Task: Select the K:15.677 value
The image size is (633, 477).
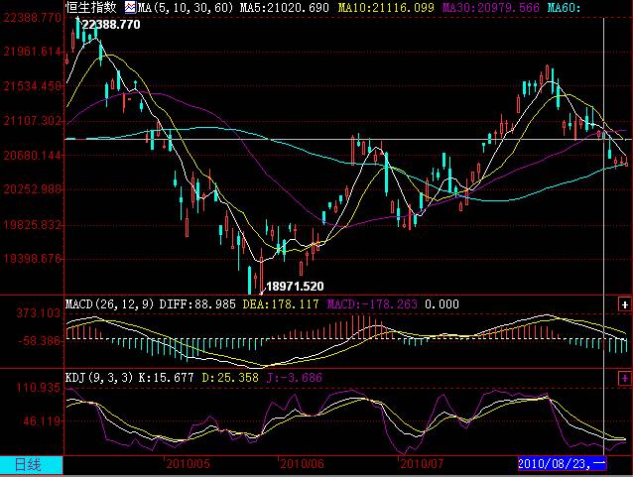Action: pyautogui.click(x=166, y=378)
